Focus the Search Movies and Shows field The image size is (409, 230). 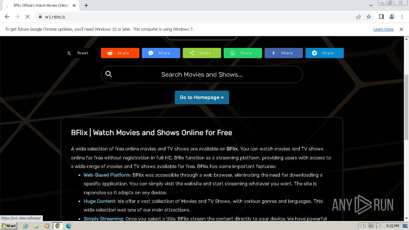tap(202, 74)
